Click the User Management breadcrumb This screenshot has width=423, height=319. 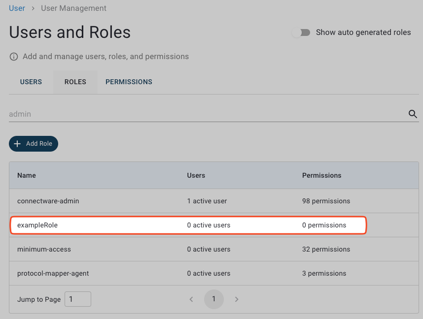(x=73, y=8)
